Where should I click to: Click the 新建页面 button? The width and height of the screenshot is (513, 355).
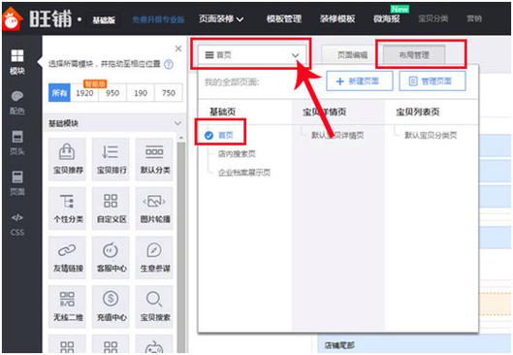(x=360, y=81)
